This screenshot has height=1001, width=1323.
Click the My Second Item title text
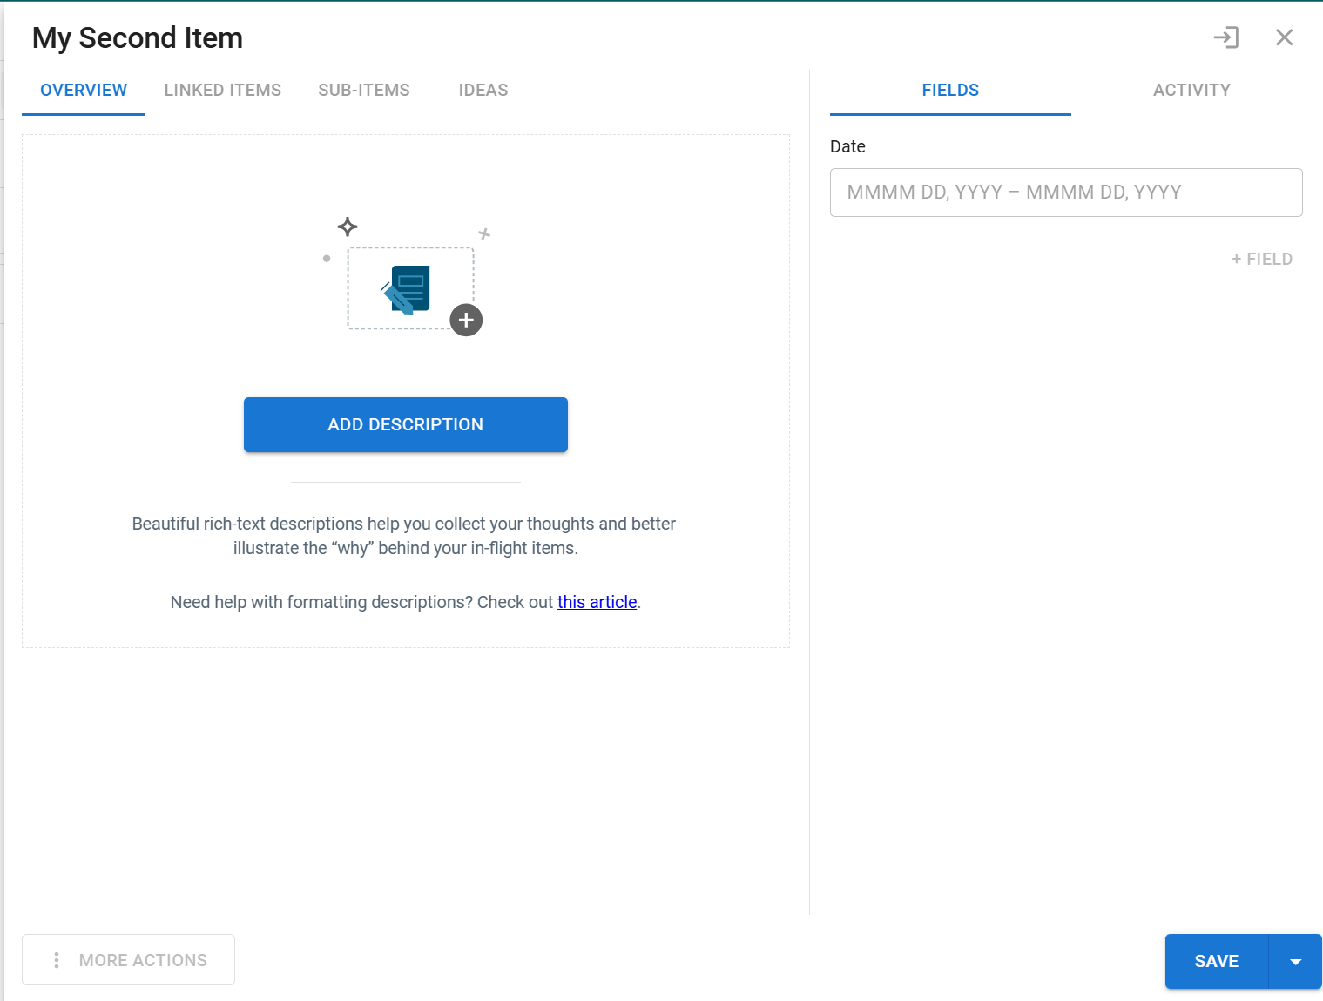pyautogui.click(x=137, y=37)
